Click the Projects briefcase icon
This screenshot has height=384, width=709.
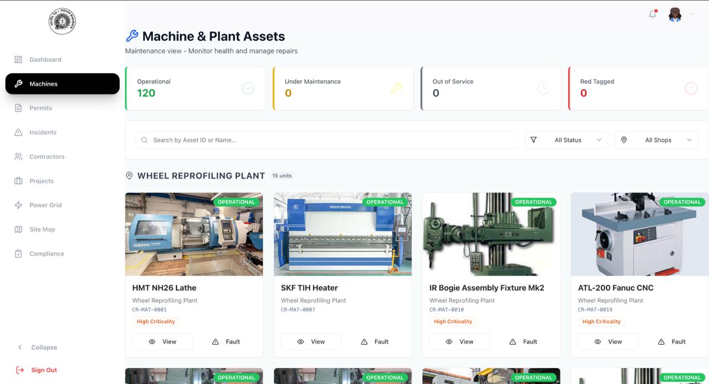point(18,181)
